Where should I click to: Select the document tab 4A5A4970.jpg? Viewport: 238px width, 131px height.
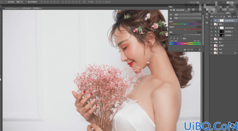[x=24, y=8]
